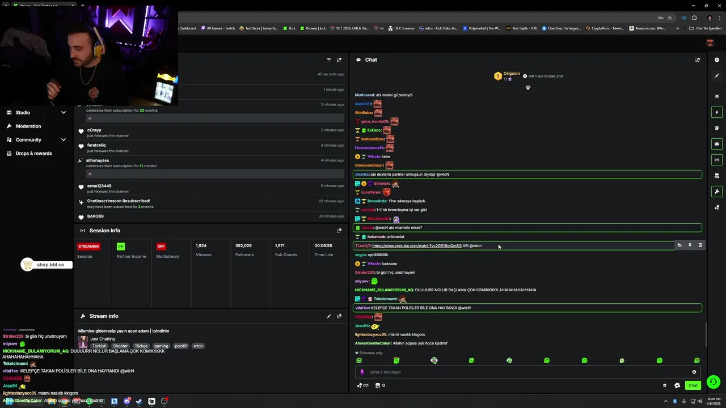The height and width of the screenshot is (408, 726).
Task: Show more bookmarks with chevron
Action: pos(677,28)
